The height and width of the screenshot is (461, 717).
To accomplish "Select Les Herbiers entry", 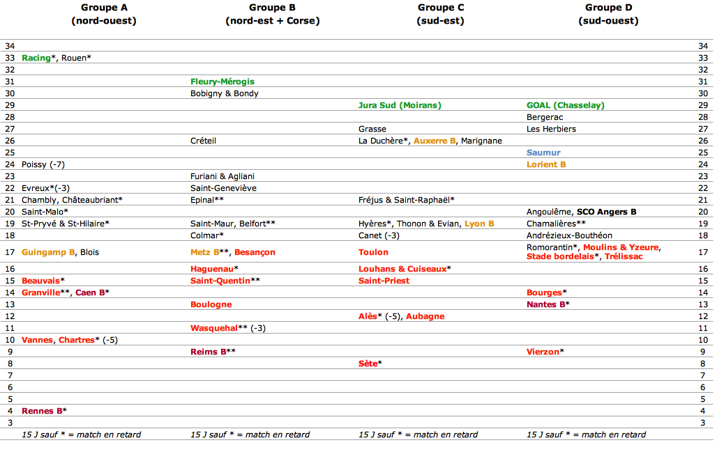I will 551,129.
